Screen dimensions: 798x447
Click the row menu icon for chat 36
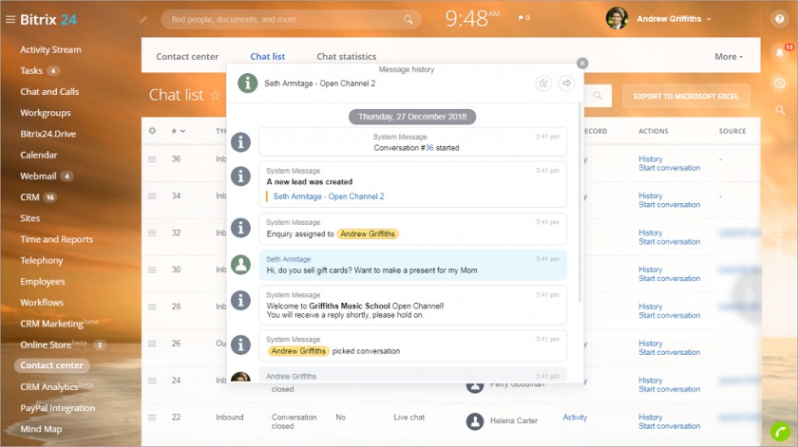coord(152,159)
